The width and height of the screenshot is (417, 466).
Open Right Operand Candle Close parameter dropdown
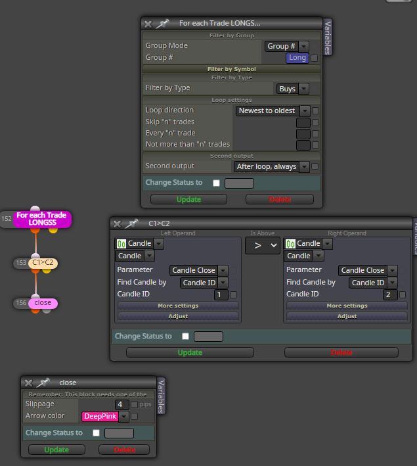click(368, 270)
